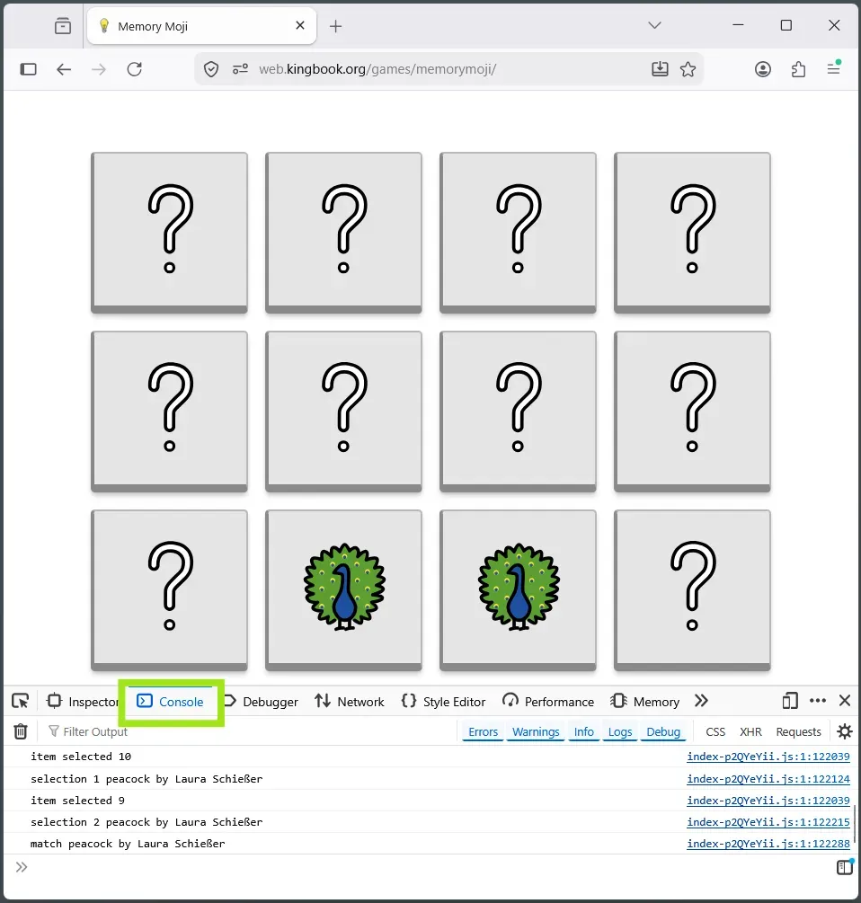Flip the last card in top row
This screenshot has width=861, height=903.
tap(692, 233)
